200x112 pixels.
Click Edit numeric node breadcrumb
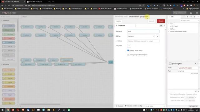(x=121, y=17)
